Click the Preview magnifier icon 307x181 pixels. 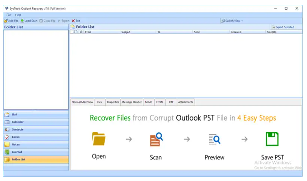pyautogui.click(x=215, y=139)
